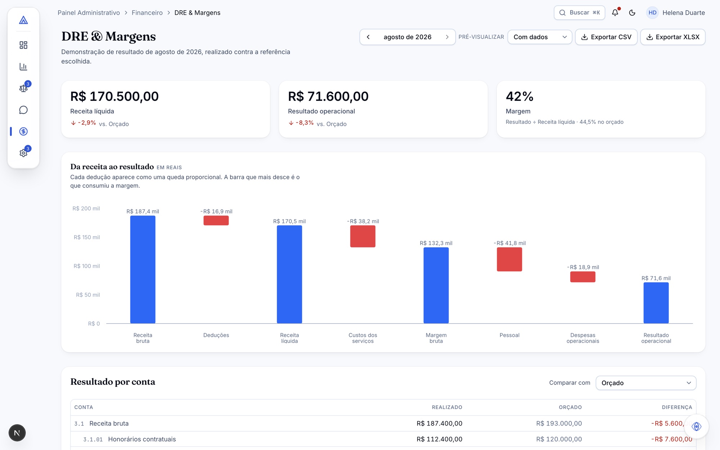
Task: Click the R$ 112.400,00 realizado cell
Action: point(439,439)
